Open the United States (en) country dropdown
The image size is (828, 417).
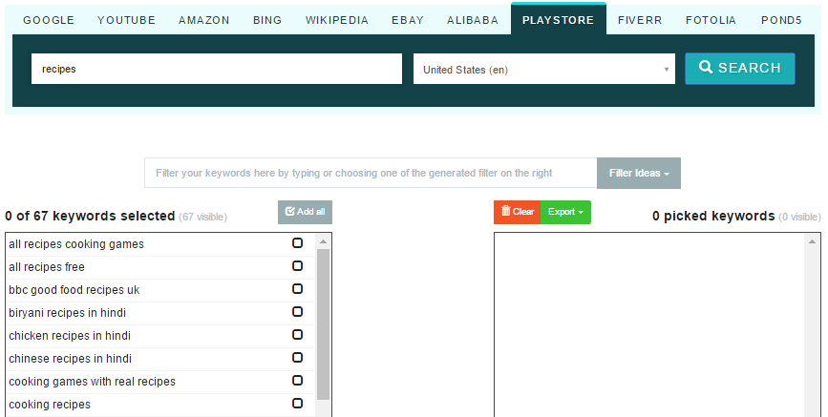point(544,69)
